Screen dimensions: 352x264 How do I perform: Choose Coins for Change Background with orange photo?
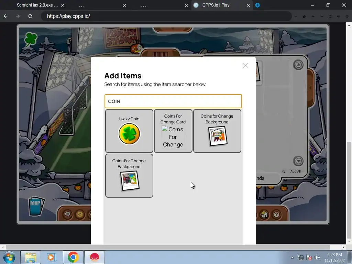(217, 131)
